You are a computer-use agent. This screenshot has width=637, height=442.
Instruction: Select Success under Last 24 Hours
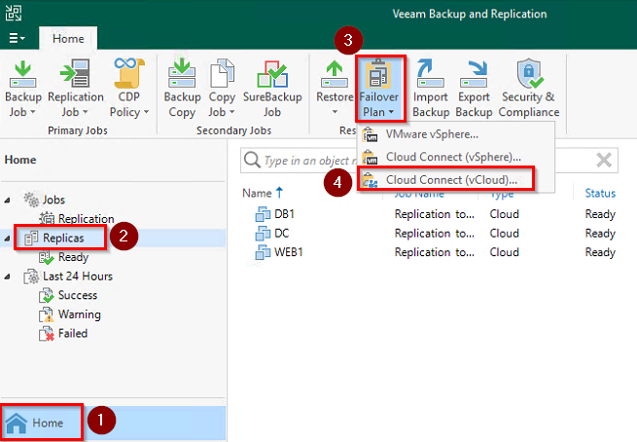tap(78, 295)
